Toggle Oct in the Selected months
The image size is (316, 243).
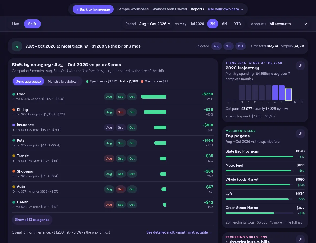pos(241,46)
